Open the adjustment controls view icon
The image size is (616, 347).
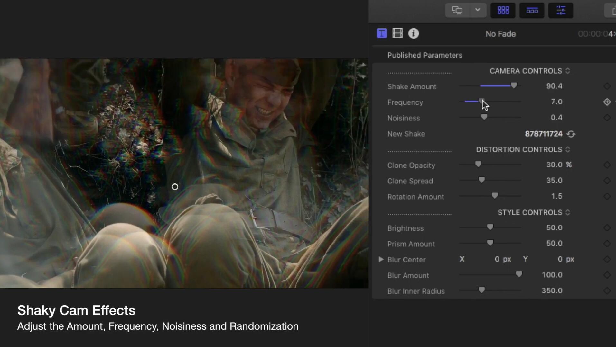pos(561,10)
